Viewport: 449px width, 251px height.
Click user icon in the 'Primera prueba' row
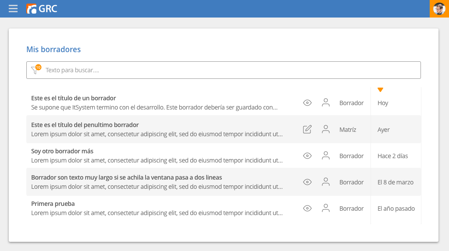coord(325,208)
